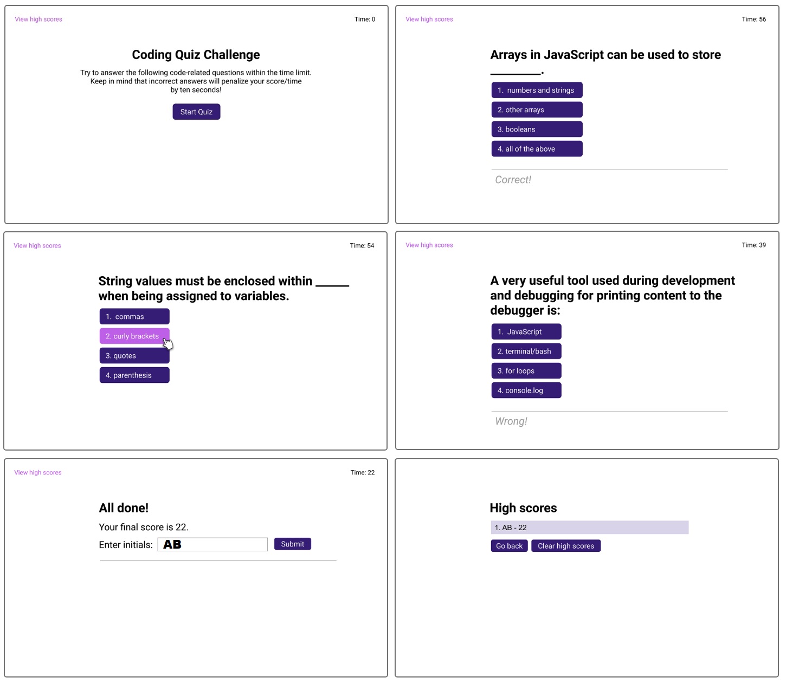Image resolution: width=786 pixels, height=684 pixels.
Task: Clear high scores via the button
Action: click(566, 546)
